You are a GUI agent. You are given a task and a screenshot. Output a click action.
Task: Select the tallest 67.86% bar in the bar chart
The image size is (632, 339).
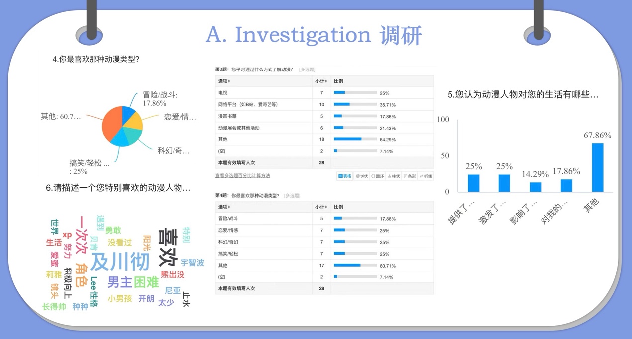click(597, 167)
